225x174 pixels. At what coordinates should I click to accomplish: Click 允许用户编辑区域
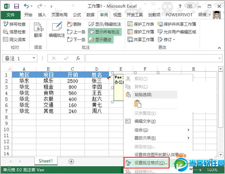pyautogui.click(x=177, y=32)
